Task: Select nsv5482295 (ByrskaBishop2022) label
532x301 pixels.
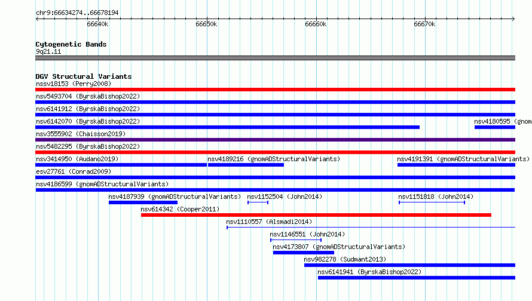Action: click(88, 146)
